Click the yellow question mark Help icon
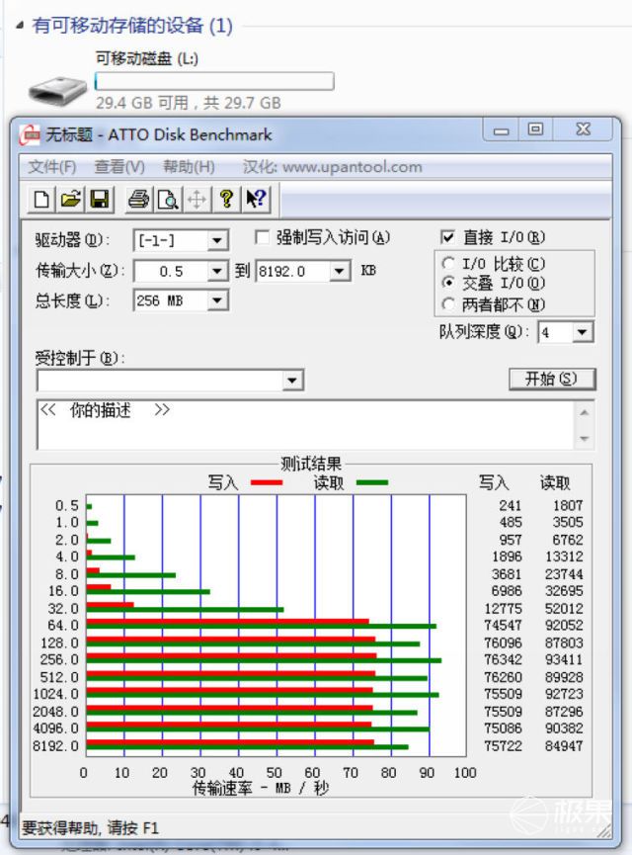The image size is (632, 855). (x=226, y=199)
